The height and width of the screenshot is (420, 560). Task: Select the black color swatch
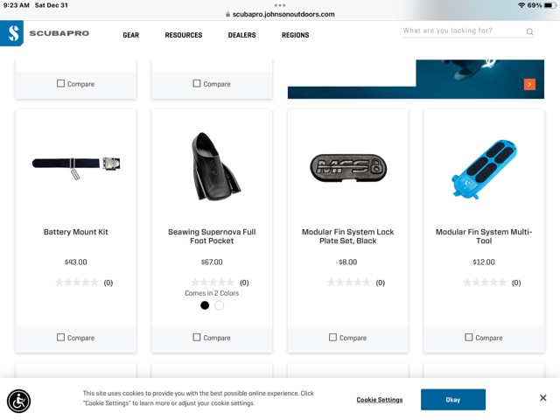tap(205, 305)
